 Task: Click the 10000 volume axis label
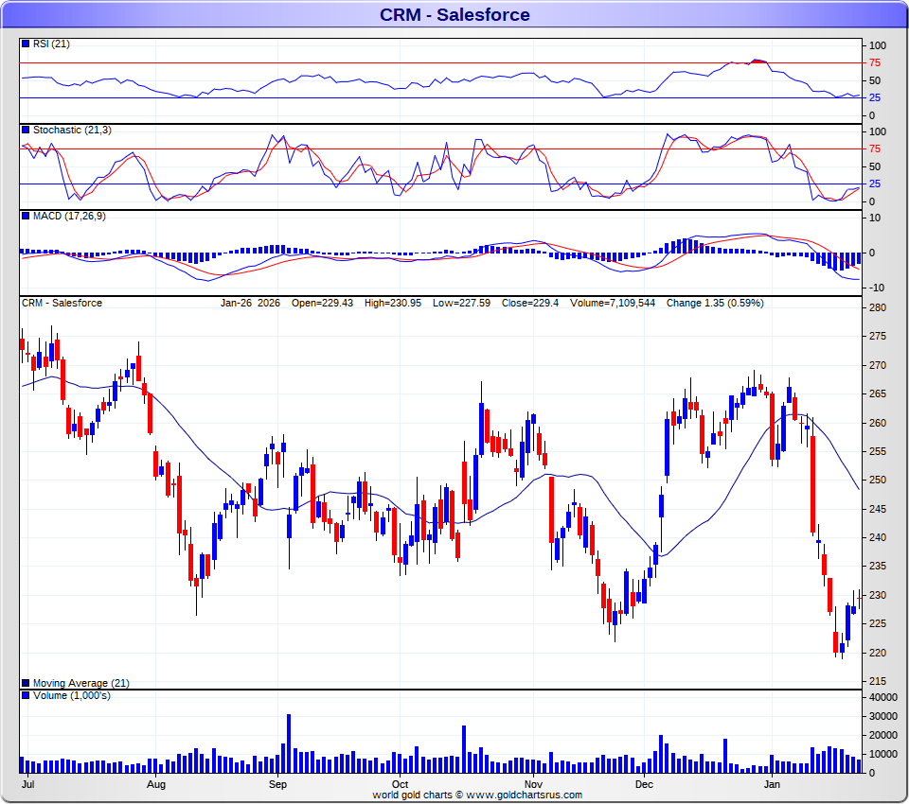882,754
